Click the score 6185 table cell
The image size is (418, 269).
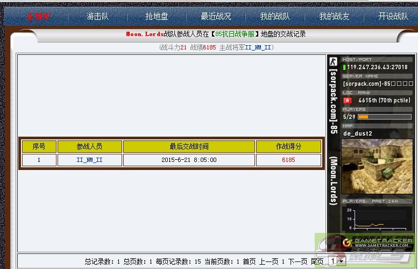click(x=288, y=160)
